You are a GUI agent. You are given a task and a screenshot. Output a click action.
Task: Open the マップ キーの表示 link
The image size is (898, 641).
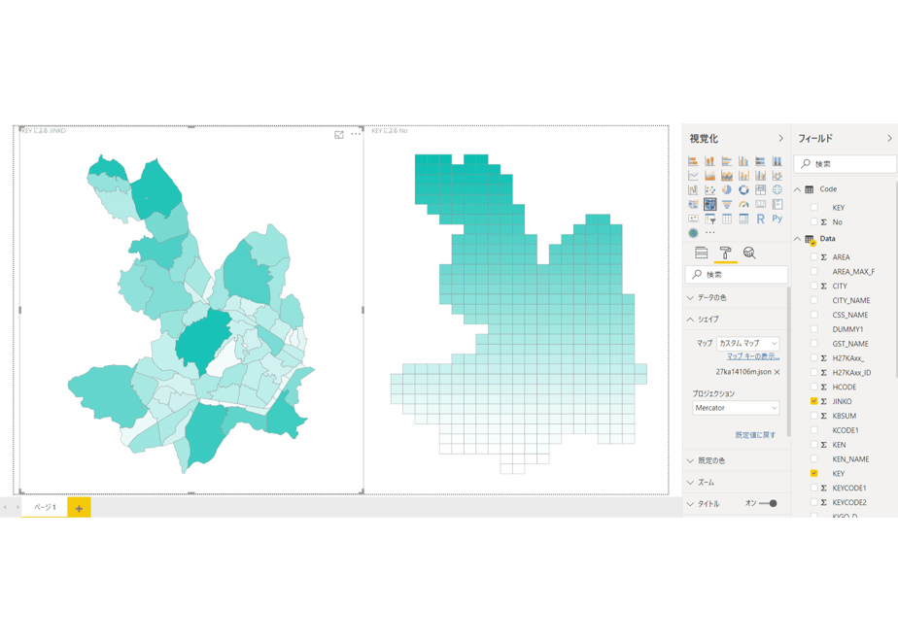[x=753, y=356]
